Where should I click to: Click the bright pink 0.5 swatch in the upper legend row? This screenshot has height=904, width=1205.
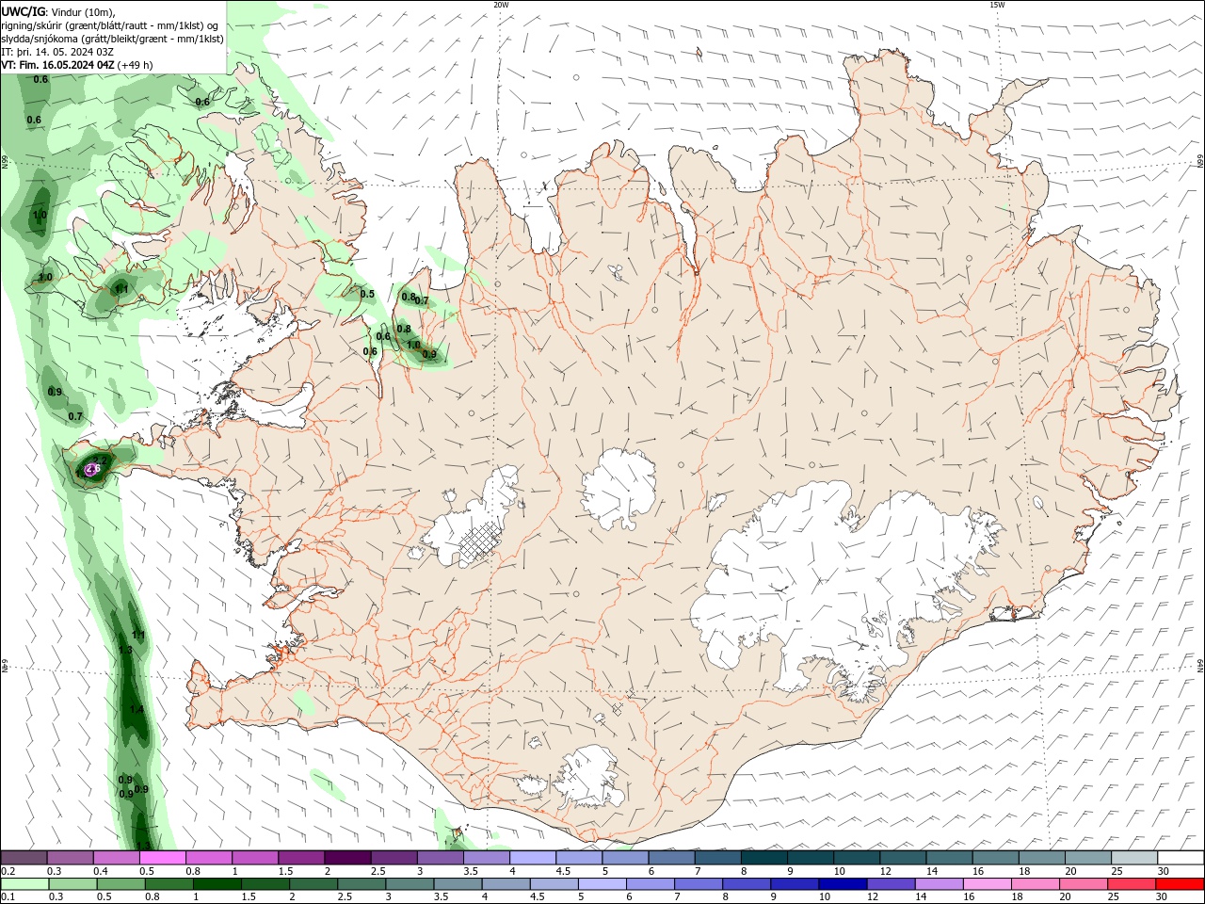coord(162,858)
